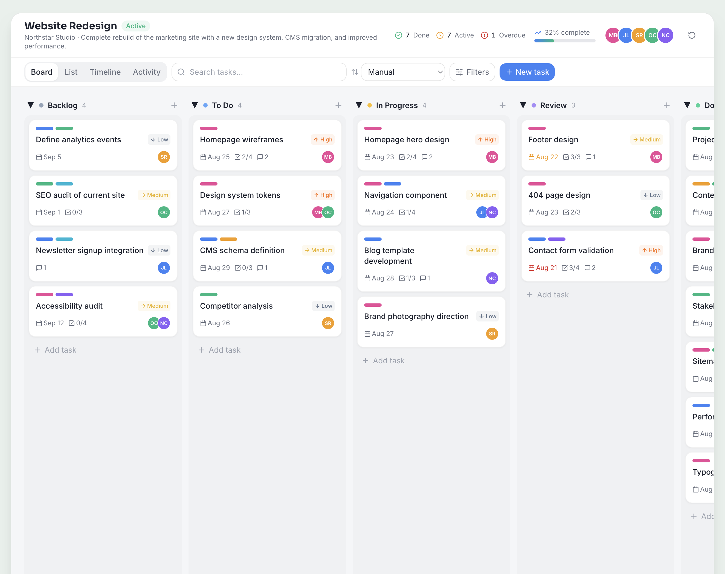Collapse the Backlog column

(31, 106)
